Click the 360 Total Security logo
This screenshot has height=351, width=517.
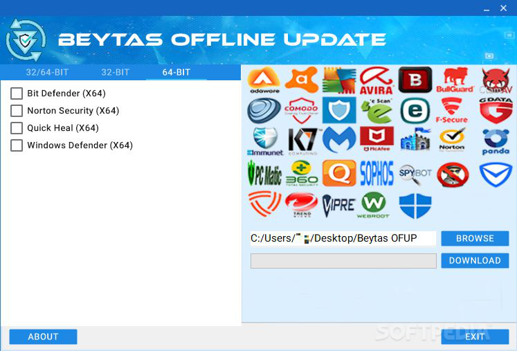[302, 173]
